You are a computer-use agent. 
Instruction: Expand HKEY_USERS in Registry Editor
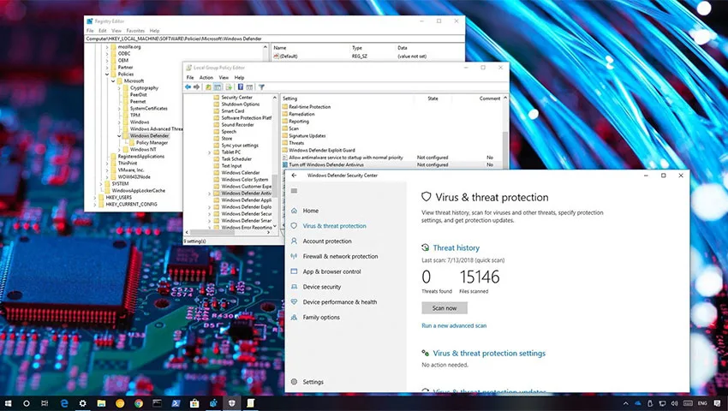pyautogui.click(x=95, y=198)
